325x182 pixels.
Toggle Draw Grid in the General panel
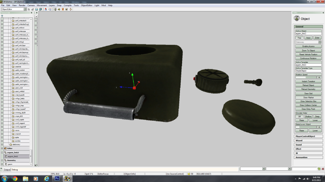[x=308, y=94]
